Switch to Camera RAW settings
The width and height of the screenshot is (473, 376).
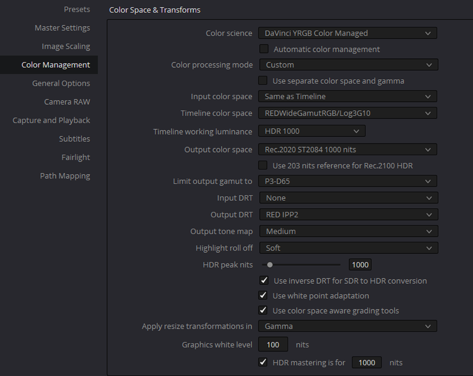67,102
